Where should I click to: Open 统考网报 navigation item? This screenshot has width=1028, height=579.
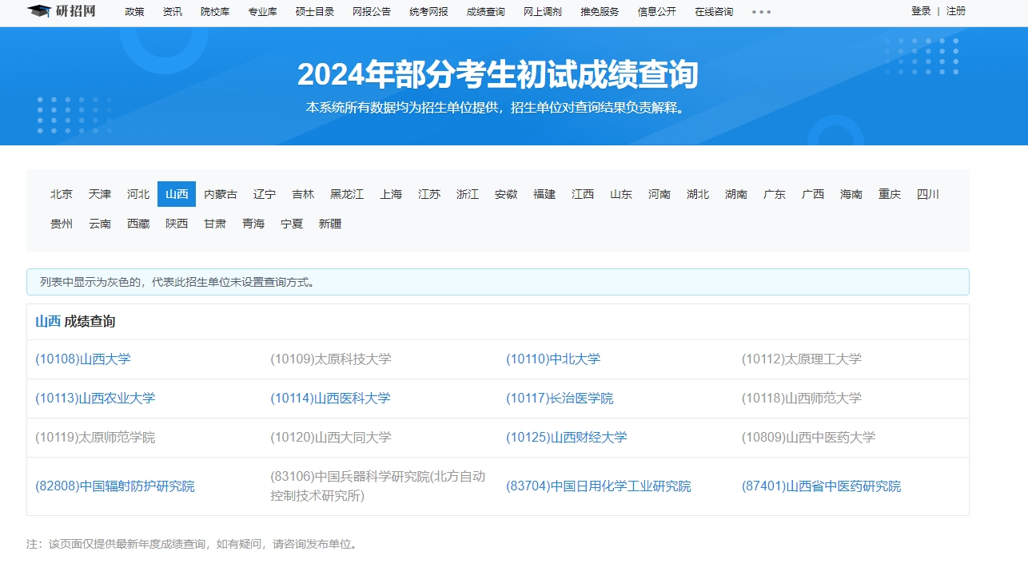pos(428,12)
